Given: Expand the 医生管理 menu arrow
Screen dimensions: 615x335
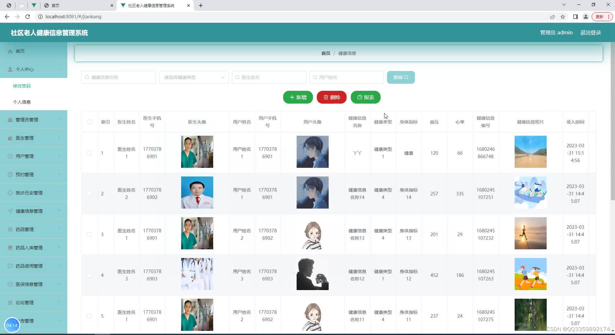Looking at the screenshot, I should point(59,138).
